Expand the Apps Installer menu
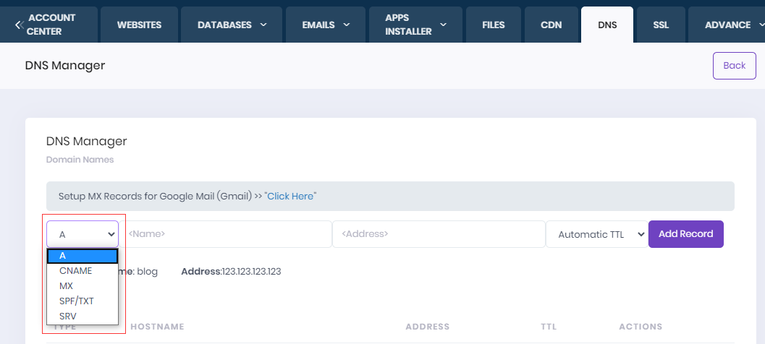Screen dimensions: 765x344 415,25
